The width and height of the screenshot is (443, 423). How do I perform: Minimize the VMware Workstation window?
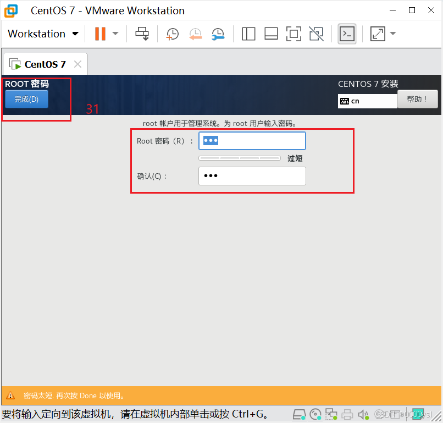tap(393, 10)
